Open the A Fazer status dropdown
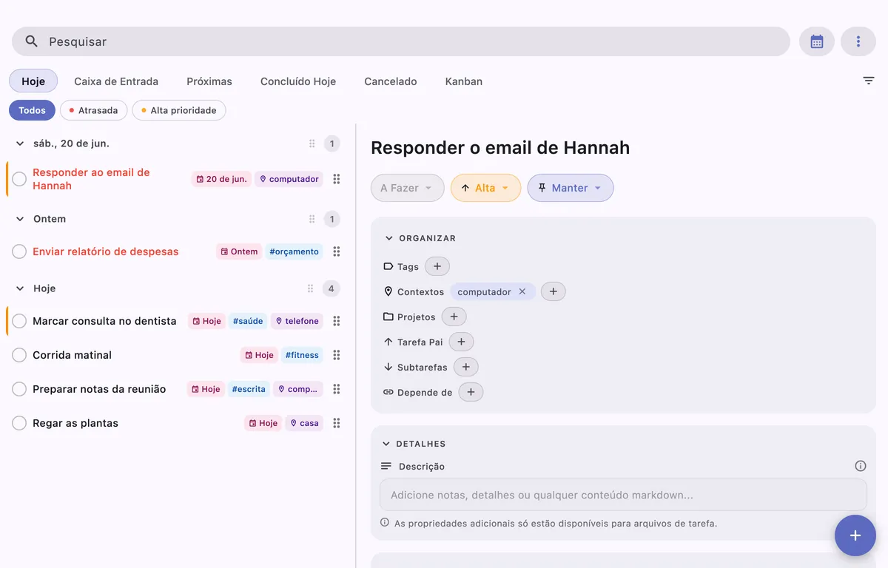 pyautogui.click(x=408, y=188)
